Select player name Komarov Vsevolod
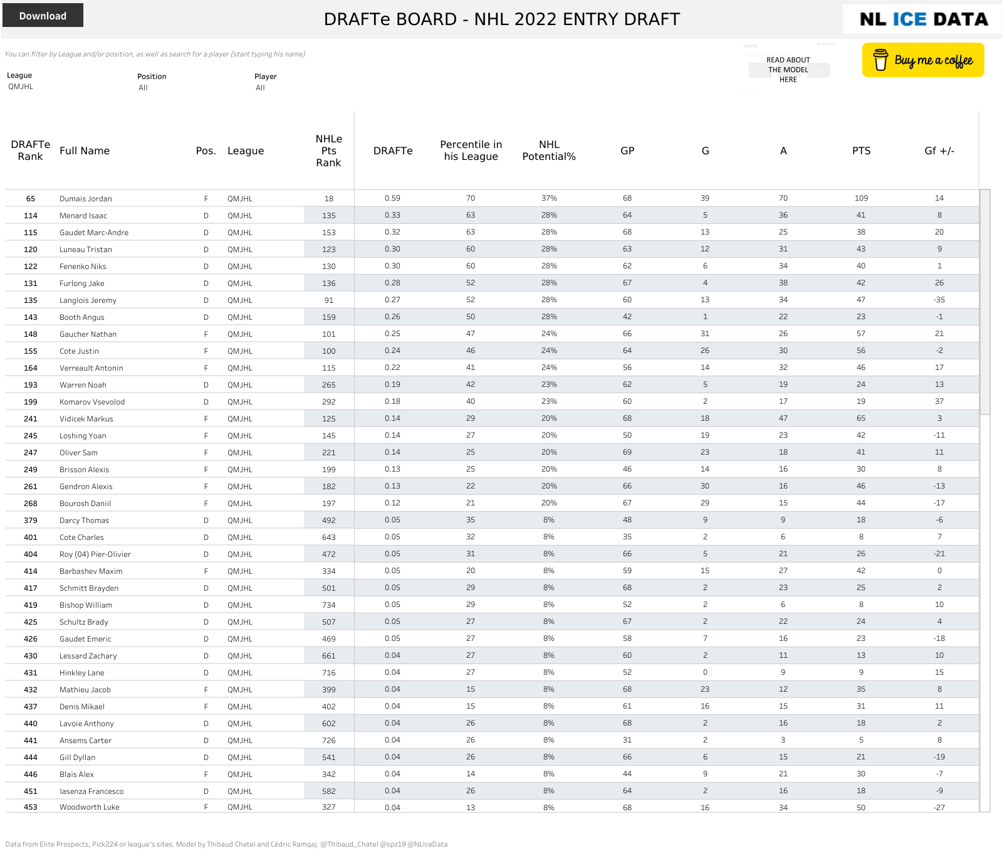This screenshot has width=1002, height=856. pos(92,402)
